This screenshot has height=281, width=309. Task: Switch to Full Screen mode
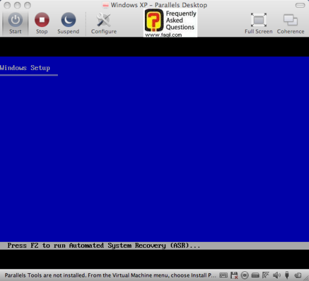[258, 23]
